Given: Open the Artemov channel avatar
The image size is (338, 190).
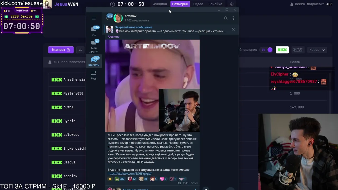Looking at the screenshot, I should click(x=118, y=18).
